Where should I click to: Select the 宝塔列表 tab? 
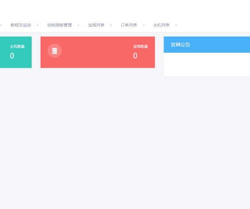96,25
